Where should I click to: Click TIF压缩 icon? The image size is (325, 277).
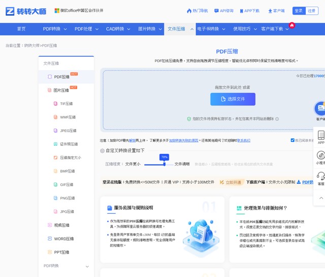(x=55, y=104)
